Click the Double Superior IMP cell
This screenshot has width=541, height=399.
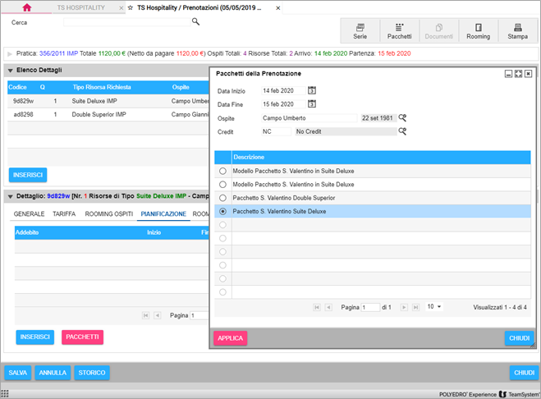pyautogui.click(x=99, y=114)
